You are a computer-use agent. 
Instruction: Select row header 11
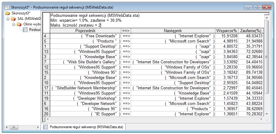point(46,93)
